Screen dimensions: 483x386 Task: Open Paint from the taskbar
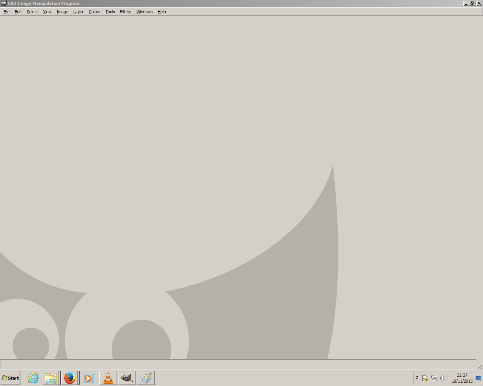pyautogui.click(x=146, y=378)
